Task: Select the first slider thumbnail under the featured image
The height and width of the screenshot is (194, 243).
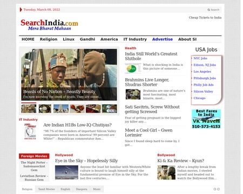Action: point(29,108)
